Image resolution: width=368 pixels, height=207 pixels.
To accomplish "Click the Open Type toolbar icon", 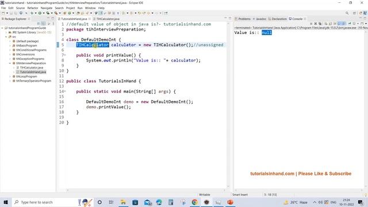I will tap(78, 13).
